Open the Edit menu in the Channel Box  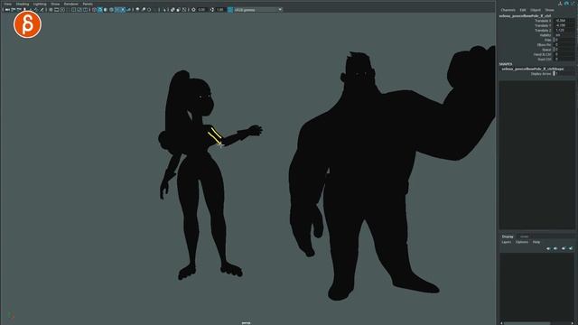pyautogui.click(x=523, y=10)
